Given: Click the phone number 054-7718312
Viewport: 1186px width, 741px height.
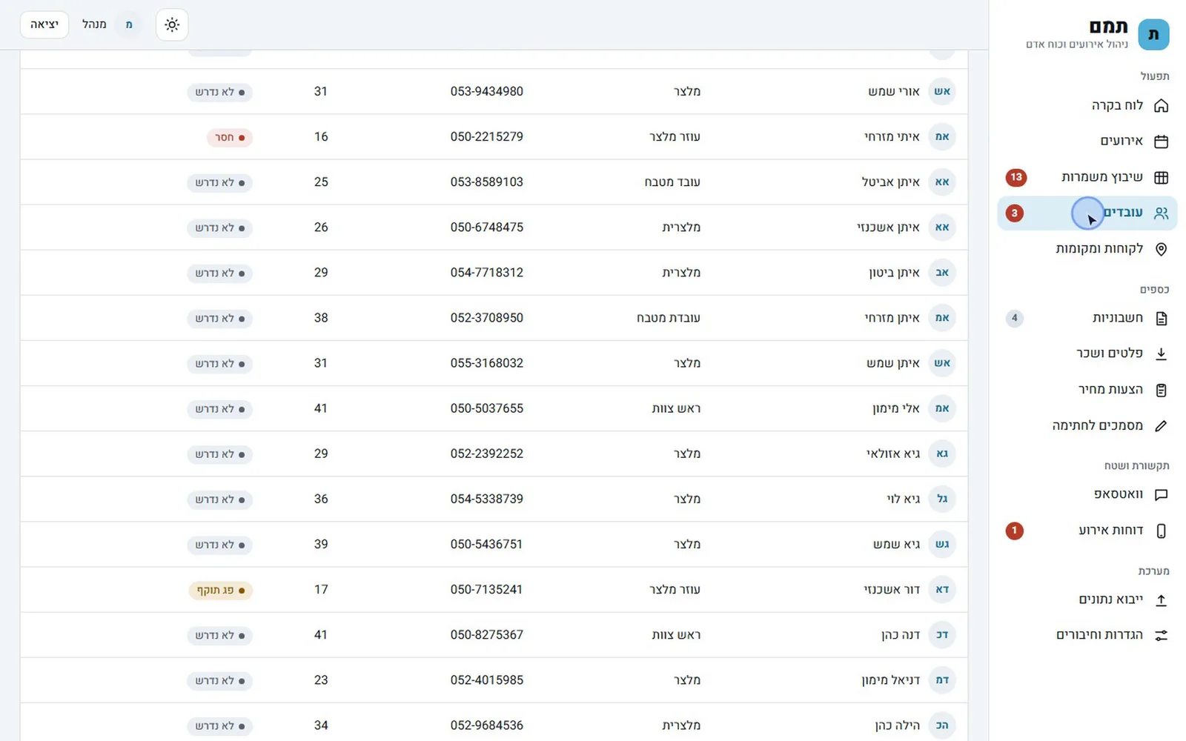Looking at the screenshot, I should click(487, 273).
